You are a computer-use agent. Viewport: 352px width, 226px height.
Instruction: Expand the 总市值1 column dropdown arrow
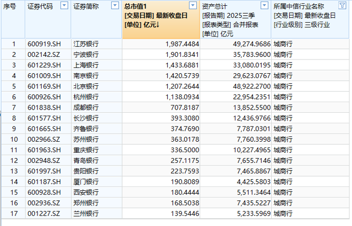(x=193, y=6)
